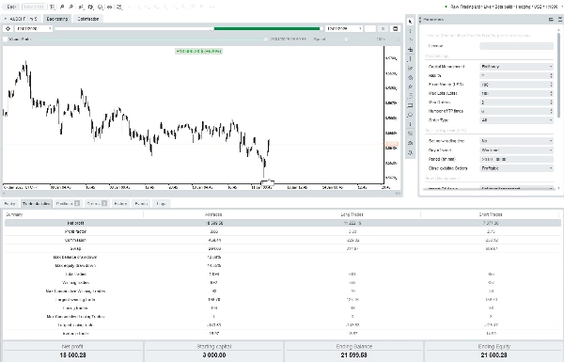This screenshot has height=362, width=564.
Task: Switch to the Optimization tab
Action: point(88,19)
